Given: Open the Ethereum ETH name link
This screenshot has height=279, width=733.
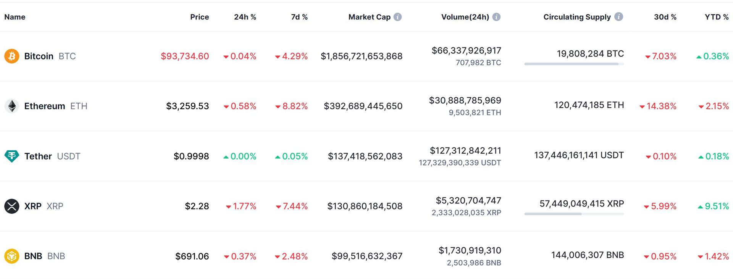Looking at the screenshot, I should (44, 106).
